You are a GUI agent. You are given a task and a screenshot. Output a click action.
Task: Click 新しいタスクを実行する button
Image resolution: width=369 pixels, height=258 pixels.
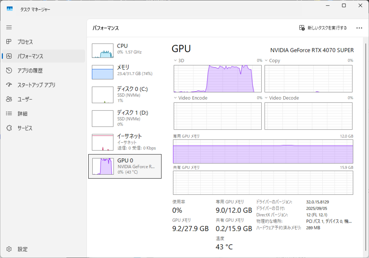point(323,28)
